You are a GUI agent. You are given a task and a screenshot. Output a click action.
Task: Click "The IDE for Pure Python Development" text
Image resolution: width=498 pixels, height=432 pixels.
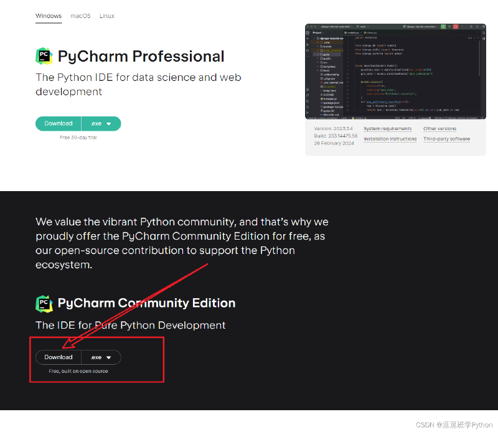point(131,326)
